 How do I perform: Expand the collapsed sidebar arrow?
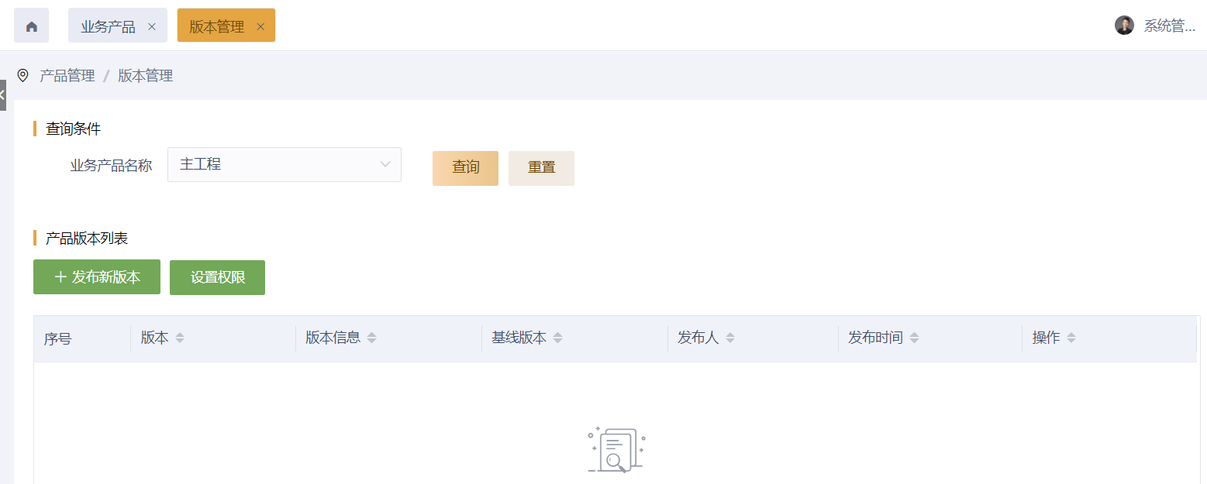click(x=2, y=94)
